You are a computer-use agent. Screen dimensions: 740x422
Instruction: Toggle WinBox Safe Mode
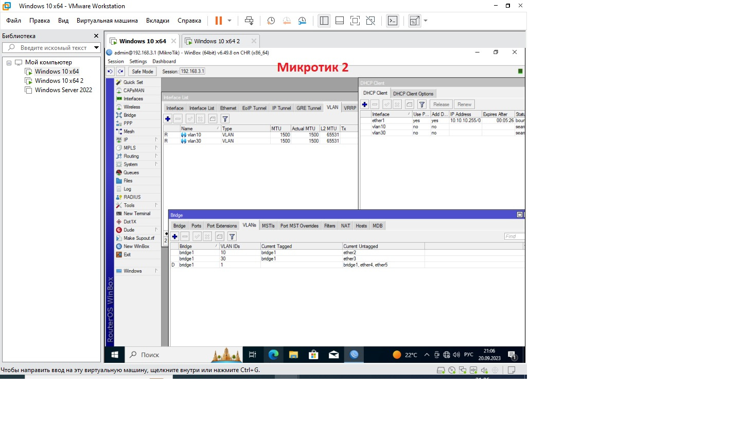click(142, 72)
